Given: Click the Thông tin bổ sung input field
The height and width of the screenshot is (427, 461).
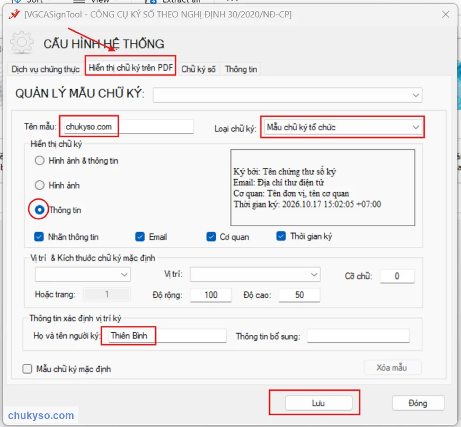Looking at the screenshot, I should pos(358,335).
